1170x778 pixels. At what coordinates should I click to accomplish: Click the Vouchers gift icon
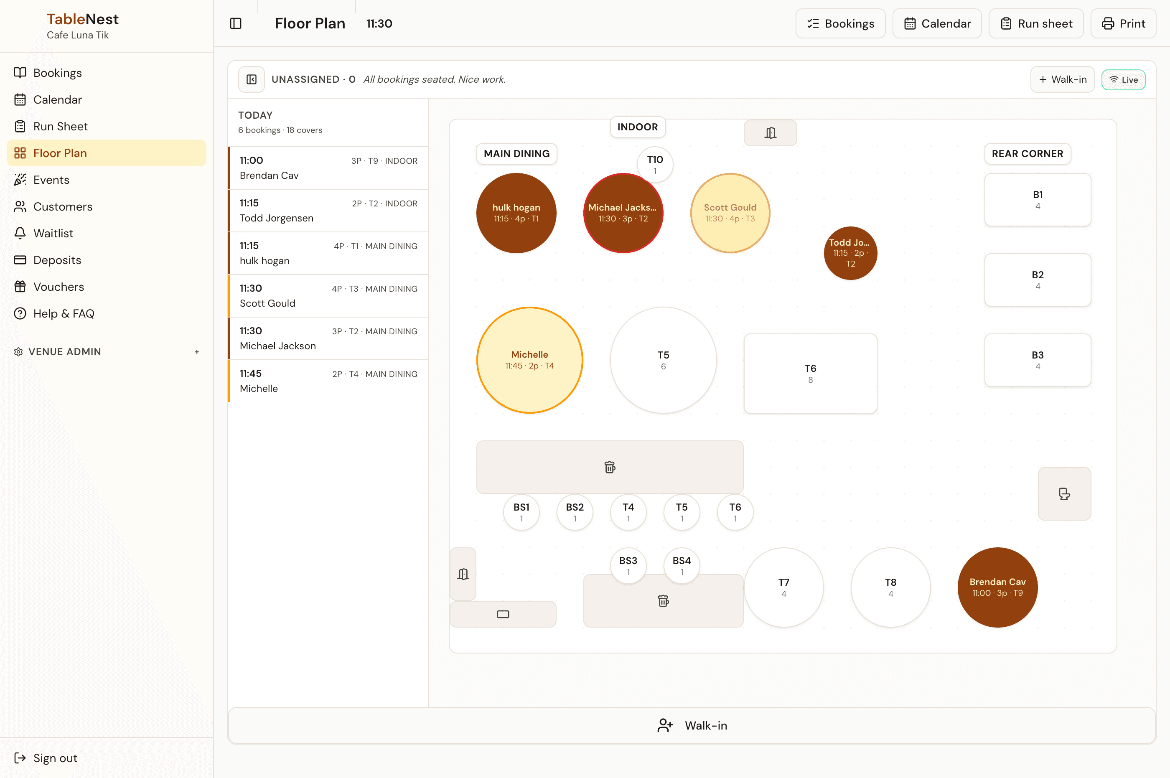(x=20, y=287)
